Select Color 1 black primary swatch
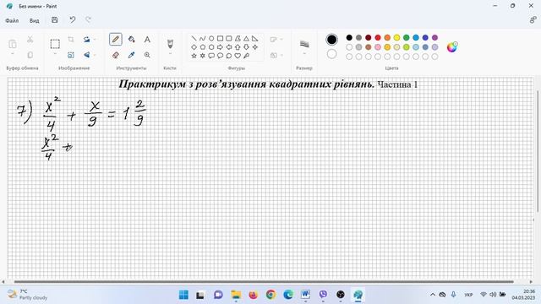Screen dimensions: 541x304 (x=331, y=40)
